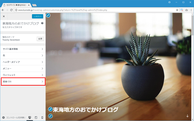Switch to tablet preview mode
Screen dimensions: 194x121
point(36,117)
